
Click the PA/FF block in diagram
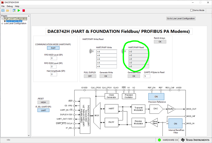pos(111,122)
